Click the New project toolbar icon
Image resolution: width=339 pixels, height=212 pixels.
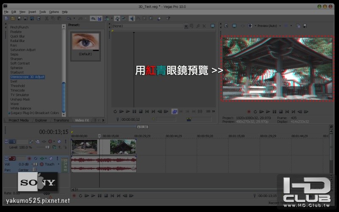point(6,19)
